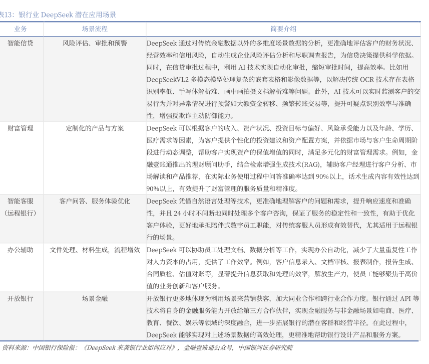
Task: Click the description mentioning 检索增强生成技术(RAG)
Action: 283,164
